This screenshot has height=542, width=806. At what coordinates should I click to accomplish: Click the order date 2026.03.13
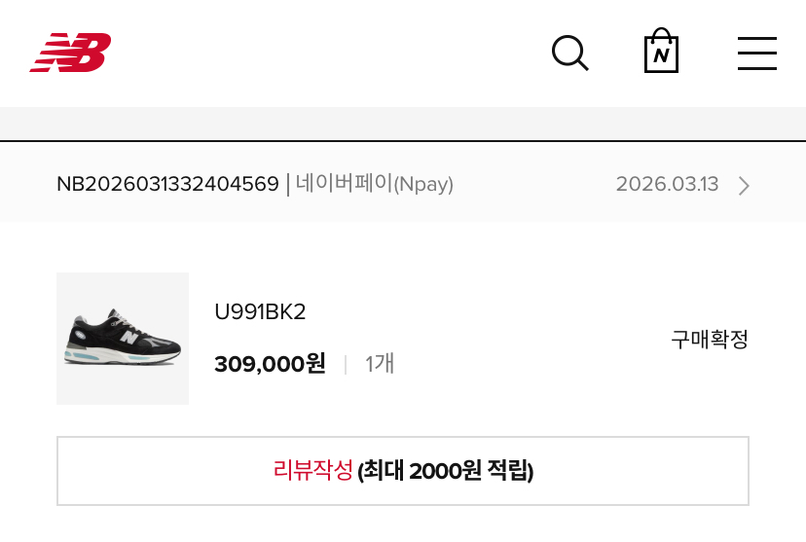coord(667,184)
